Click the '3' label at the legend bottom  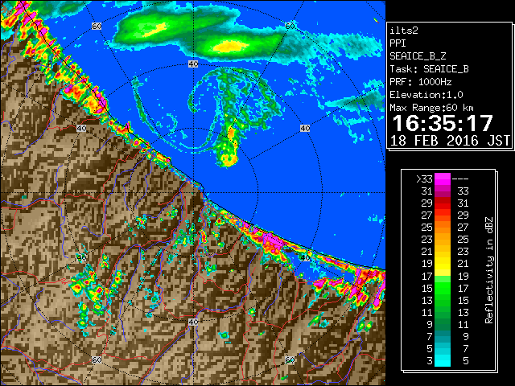[429, 361]
